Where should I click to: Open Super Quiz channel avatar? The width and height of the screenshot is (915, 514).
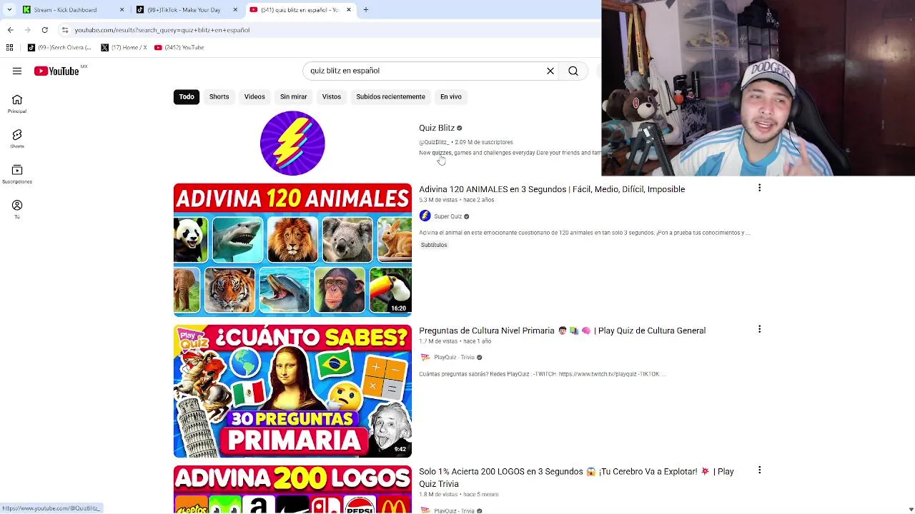click(425, 216)
